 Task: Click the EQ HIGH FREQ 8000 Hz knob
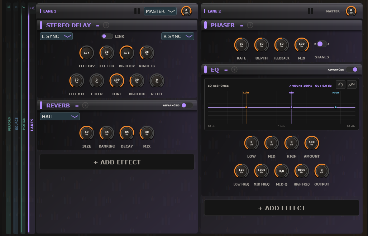coord(302,171)
